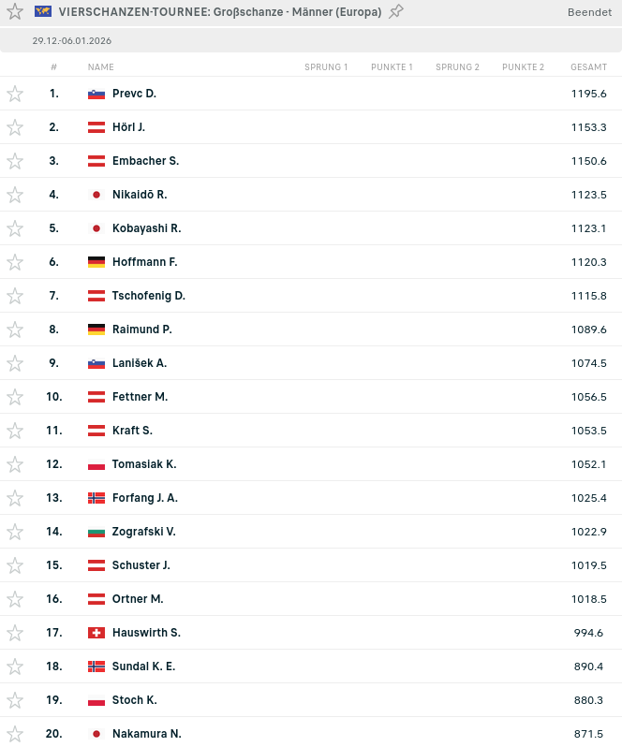Pin the Vierschanzen-Tournee league with pin icon
This screenshot has width=622, height=747.
[x=396, y=12]
